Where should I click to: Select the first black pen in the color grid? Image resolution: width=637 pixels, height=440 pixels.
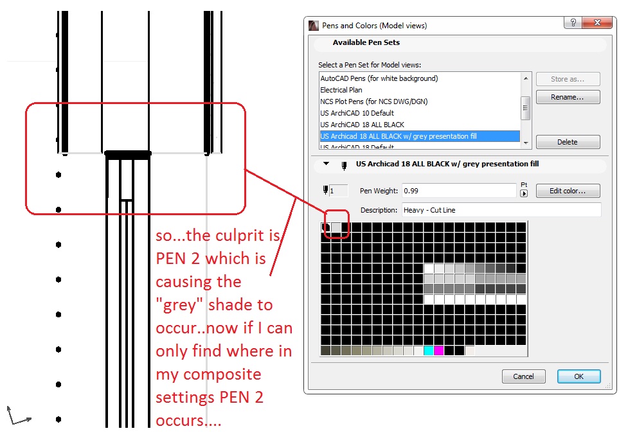pyautogui.click(x=324, y=227)
